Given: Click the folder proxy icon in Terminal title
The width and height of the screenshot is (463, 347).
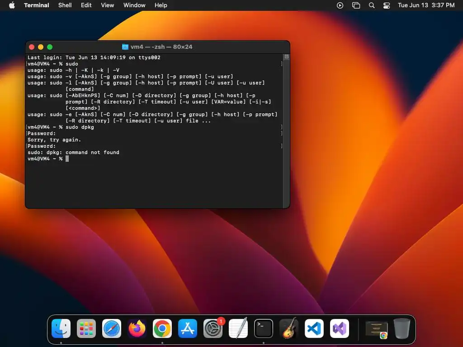Looking at the screenshot, I should click(x=125, y=47).
